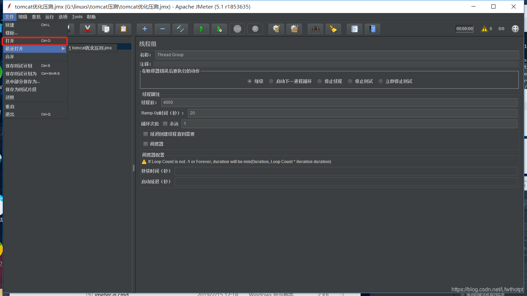Screen dimensions: 527x296
Task: Select the 立即停止测试 radio option
Action: point(380,81)
